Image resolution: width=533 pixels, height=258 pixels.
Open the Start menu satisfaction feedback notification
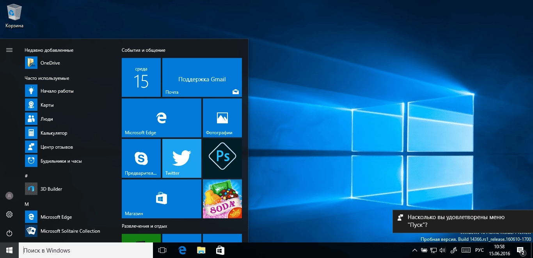point(463,221)
